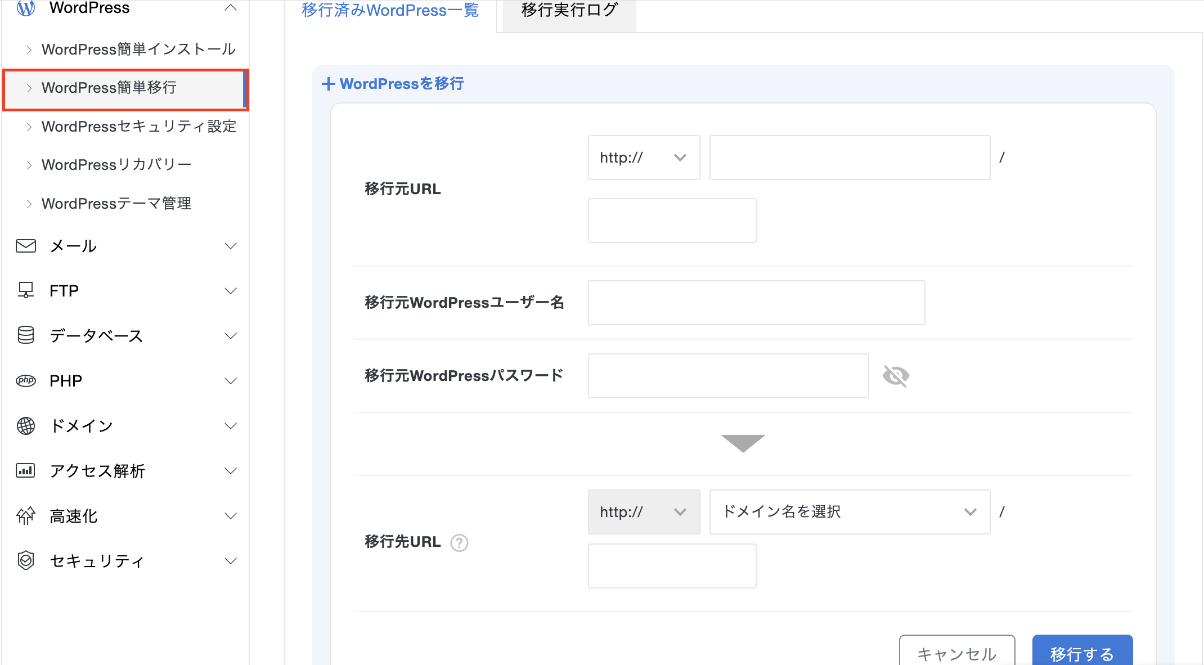This screenshot has width=1204, height=665.
Task: Toggle password visibility eye icon
Action: click(x=896, y=376)
